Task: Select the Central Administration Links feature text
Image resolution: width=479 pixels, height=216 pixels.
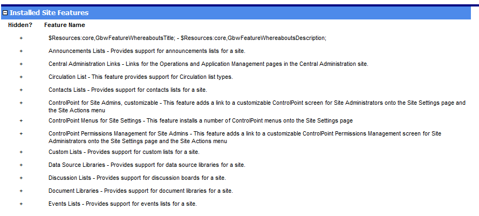Action: point(208,64)
